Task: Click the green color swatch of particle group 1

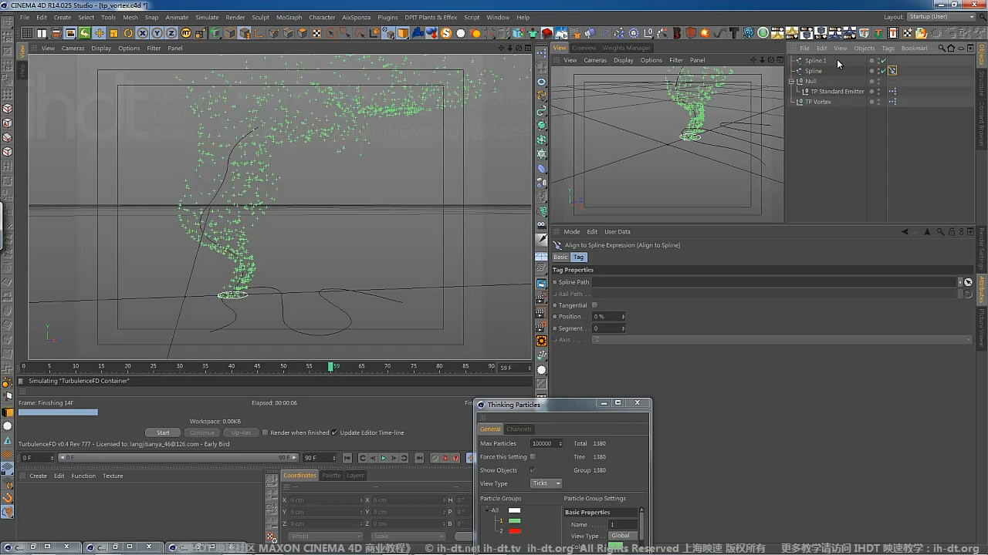Action: pos(514,521)
